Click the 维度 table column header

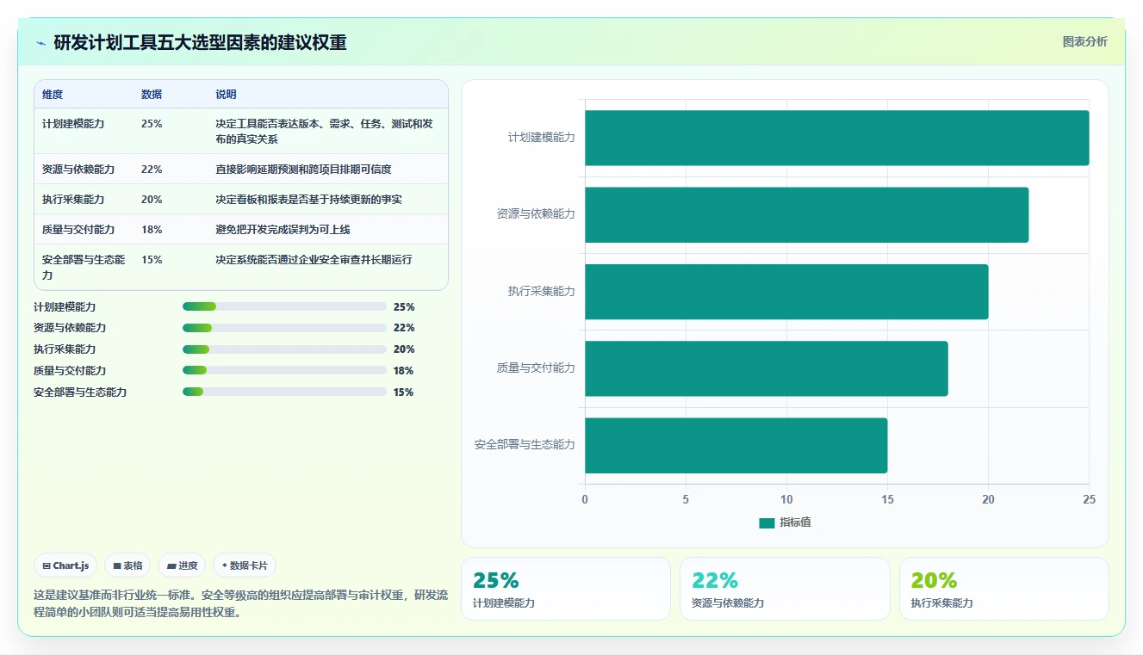tap(53, 95)
